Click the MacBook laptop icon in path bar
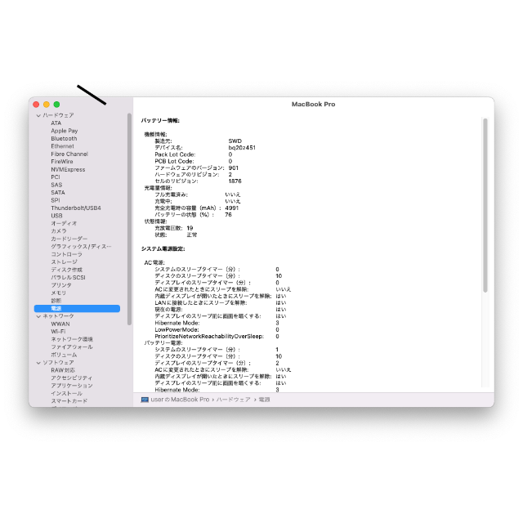Image resolution: width=523 pixels, height=523 pixels. [x=145, y=400]
